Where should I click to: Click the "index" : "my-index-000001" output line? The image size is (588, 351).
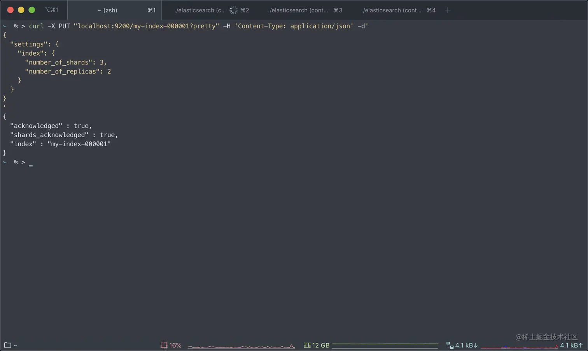coord(60,144)
